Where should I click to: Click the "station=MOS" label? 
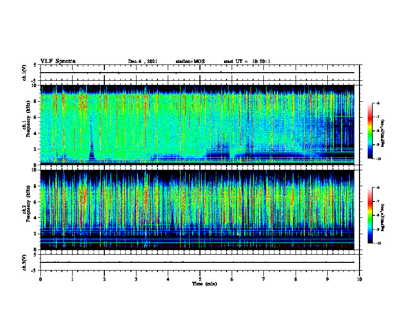coord(190,61)
